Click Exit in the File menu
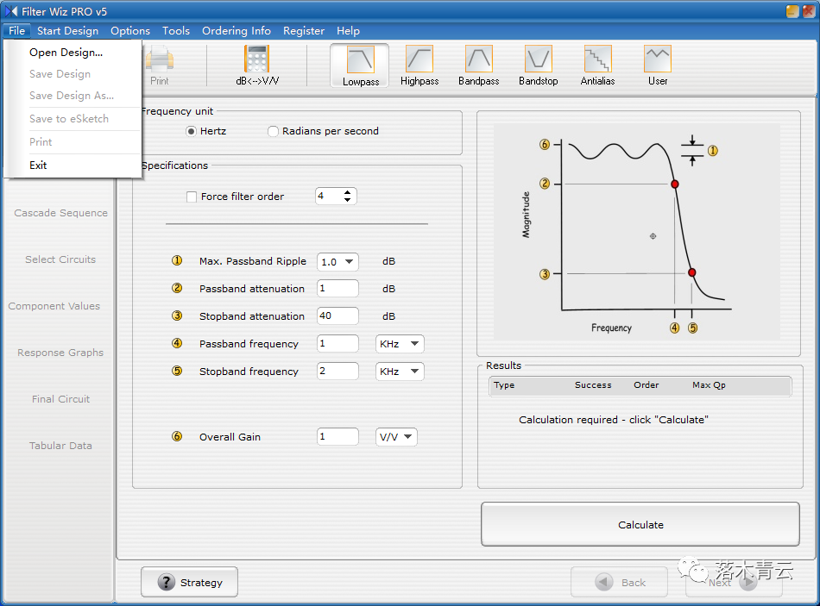This screenshot has width=820, height=606. pos(38,166)
